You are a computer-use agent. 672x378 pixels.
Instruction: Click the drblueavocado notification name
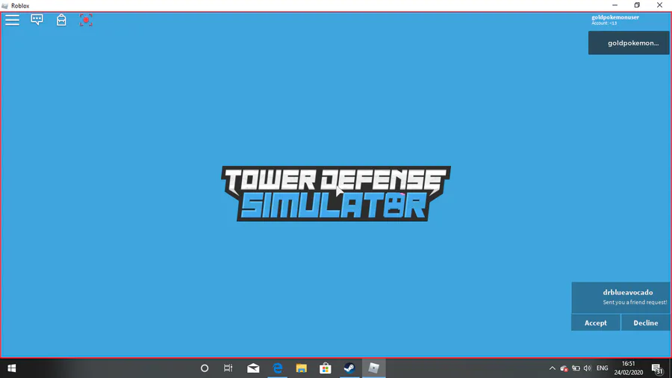[628, 292]
